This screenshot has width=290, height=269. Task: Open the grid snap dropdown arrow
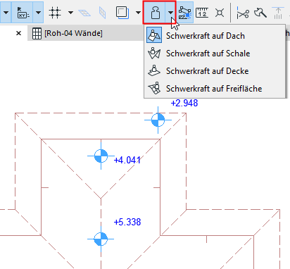(x=70, y=13)
